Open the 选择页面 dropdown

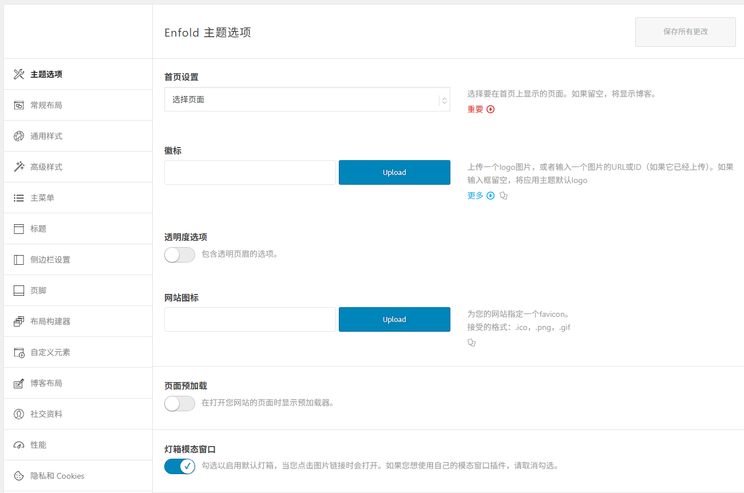(307, 100)
